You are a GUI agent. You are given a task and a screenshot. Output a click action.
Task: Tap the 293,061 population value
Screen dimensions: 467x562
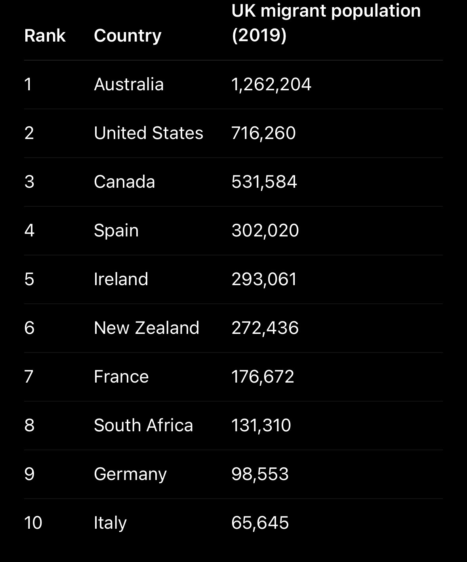pyautogui.click(x=264, y=279)
